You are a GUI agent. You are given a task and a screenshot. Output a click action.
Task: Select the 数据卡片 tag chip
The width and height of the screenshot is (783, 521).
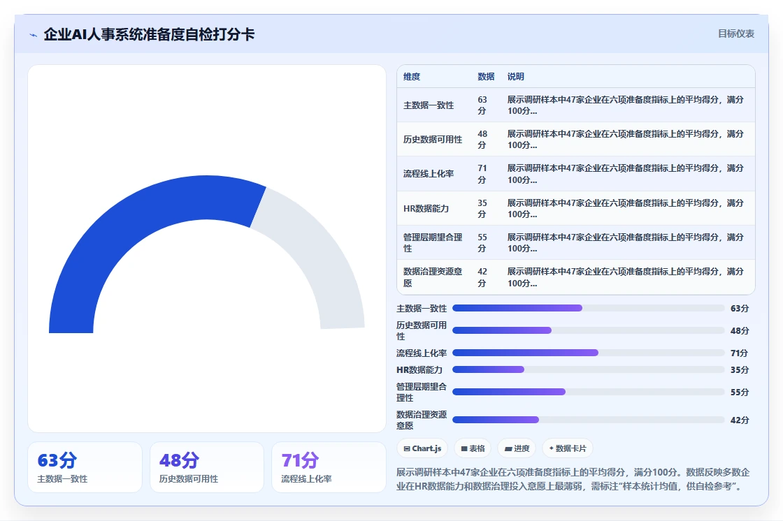click(x=567, y=448)
